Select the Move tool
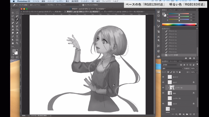 [13, 13]
